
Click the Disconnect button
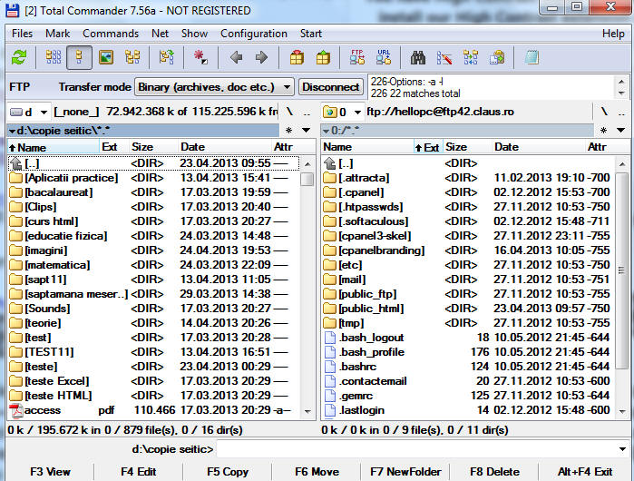click(x=330, y=87)
